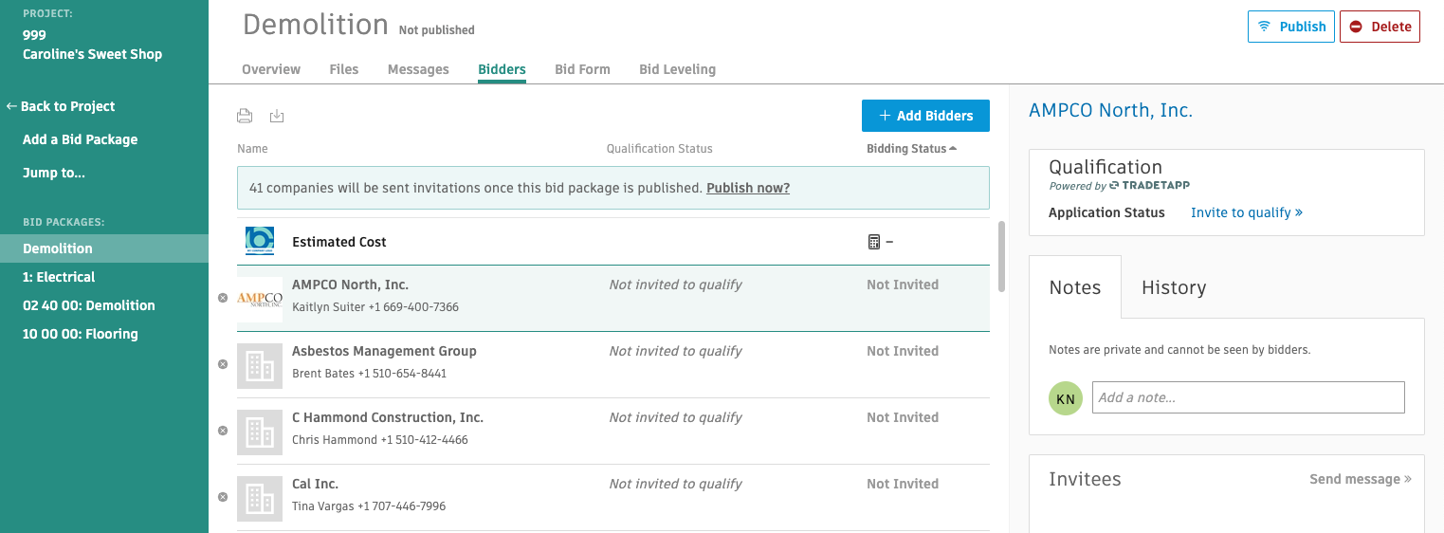
Task: Open the Files tab
Action: click(x=344, y=69)
